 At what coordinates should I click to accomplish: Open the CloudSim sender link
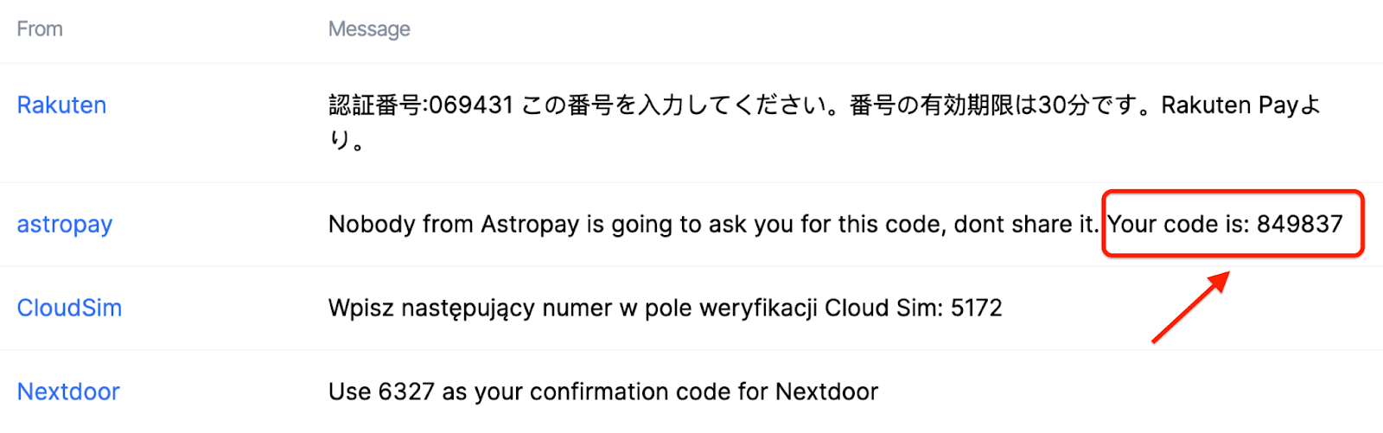(69, 309)
